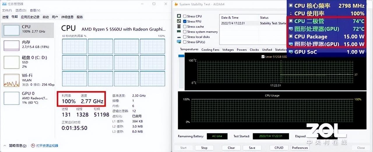This screenshot has width=373, height=152.
Task: Switch to 用户 tab in Task Manager
Action: [x=55, y=17]
